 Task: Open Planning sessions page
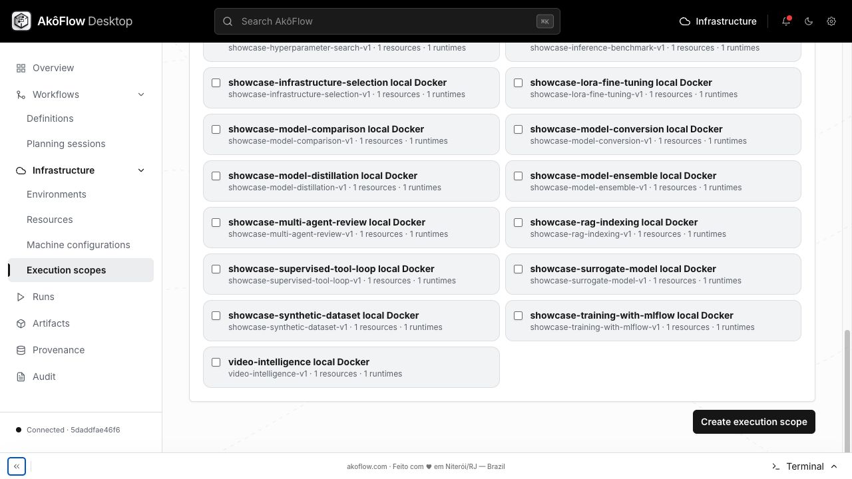tap(66, 144)
